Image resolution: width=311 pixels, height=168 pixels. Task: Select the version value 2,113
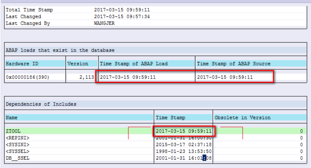(x=87, y=77)
